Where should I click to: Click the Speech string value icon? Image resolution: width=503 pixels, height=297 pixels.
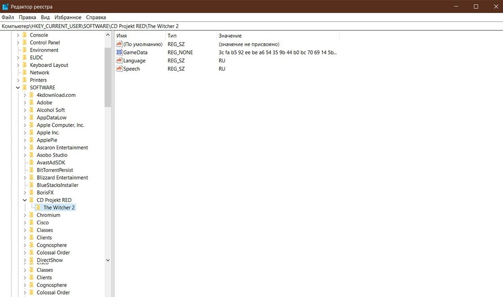(x=119, y=69)
